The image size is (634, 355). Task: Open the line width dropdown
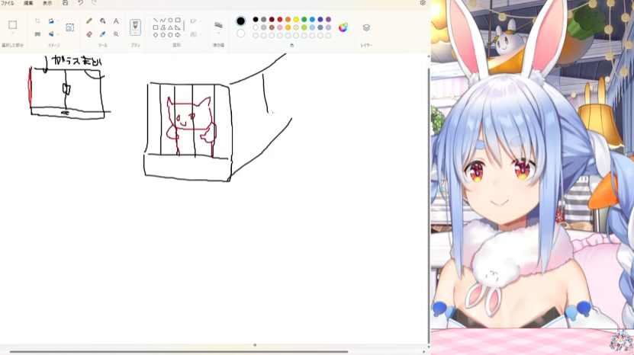[x=218, y=27]
